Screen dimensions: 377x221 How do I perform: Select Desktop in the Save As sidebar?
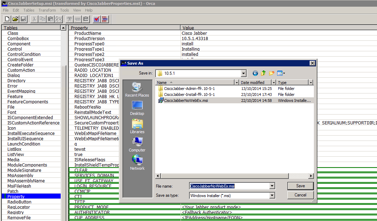137,108
